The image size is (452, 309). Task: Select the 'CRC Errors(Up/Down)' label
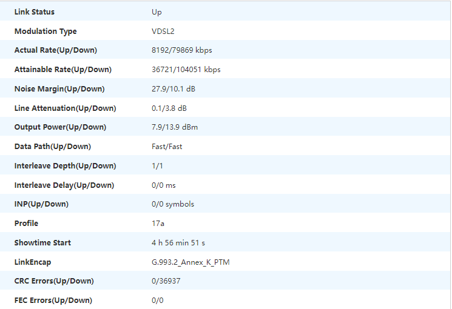[x=54, y=281]
